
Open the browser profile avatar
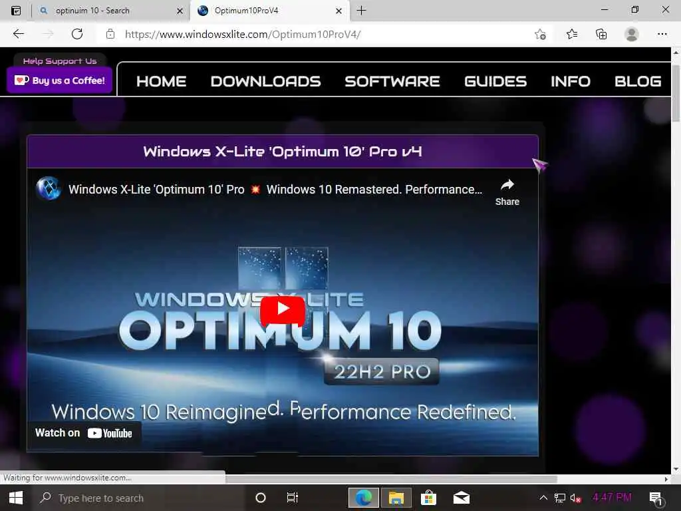click(632, 34)
